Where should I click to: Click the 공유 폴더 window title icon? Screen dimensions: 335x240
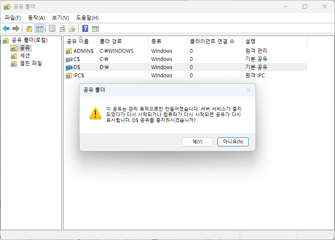click(7, 7)
